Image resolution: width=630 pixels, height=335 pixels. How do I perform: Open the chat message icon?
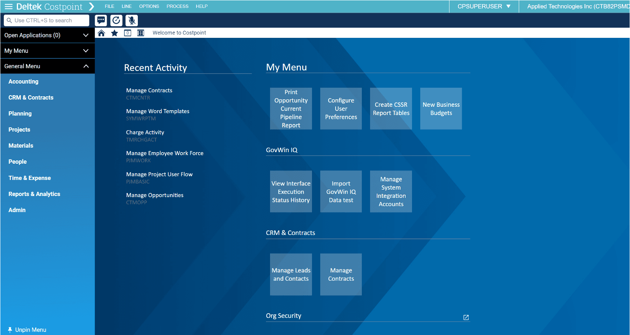pos(101,20)
